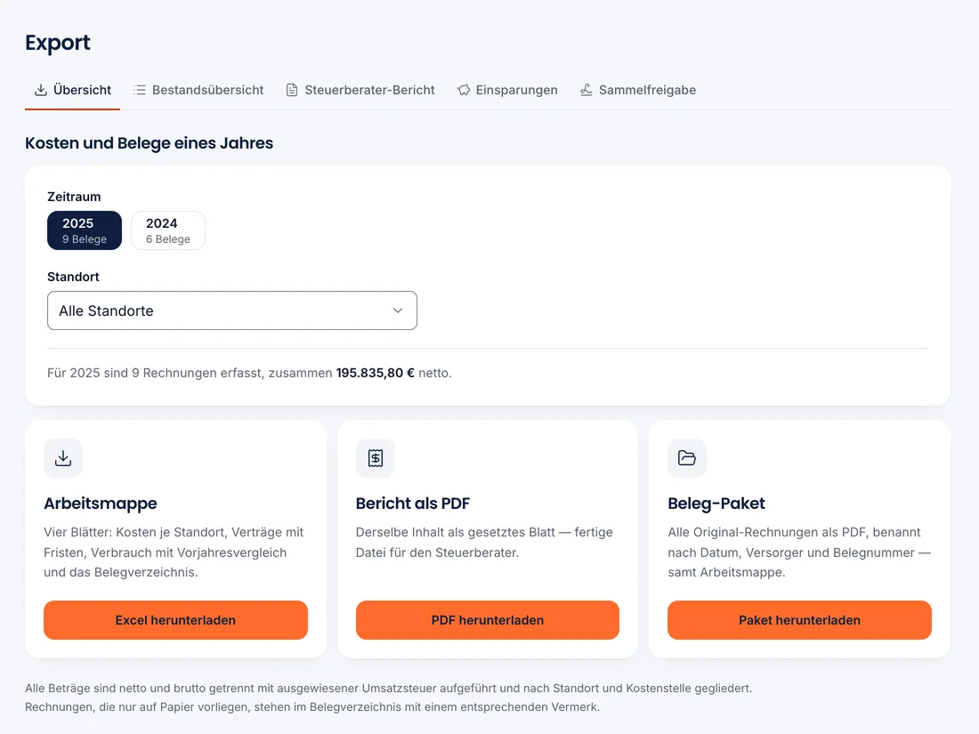The image size is (979, 734).
Task: Click the download icon on the Arbeitsmappe card
Action: pos(63,458)
